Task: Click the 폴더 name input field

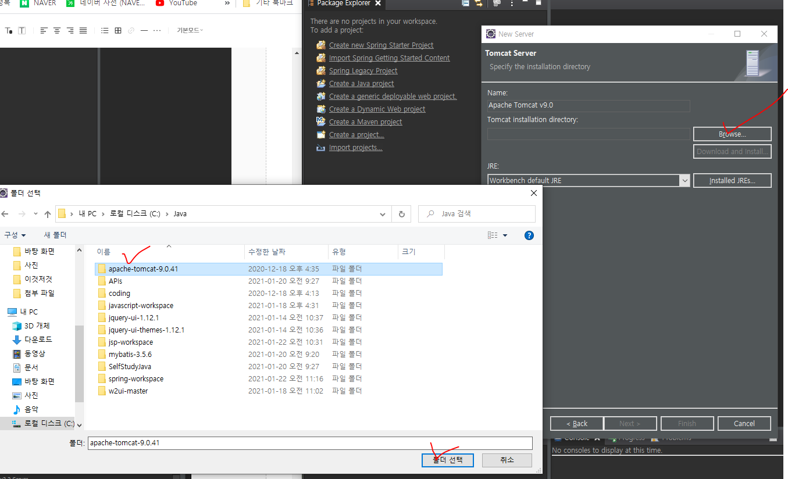Action: [310, 443]
